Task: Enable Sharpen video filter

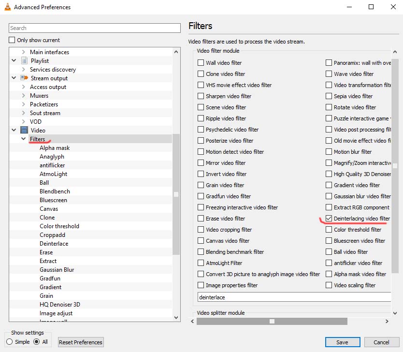Action: (201, 96)
